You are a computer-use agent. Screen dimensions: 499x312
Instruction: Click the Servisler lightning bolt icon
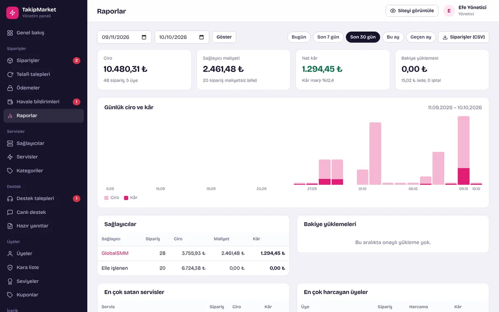pos(10,157)
